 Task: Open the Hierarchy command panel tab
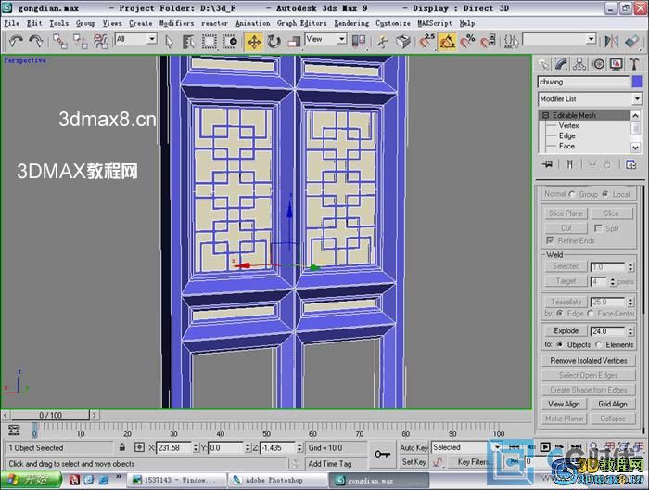pos(579,64)
